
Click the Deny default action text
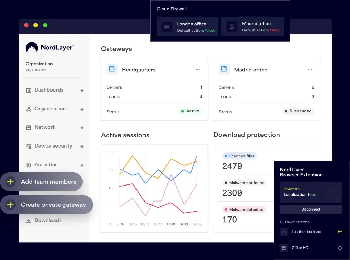[x=274, y=30]
